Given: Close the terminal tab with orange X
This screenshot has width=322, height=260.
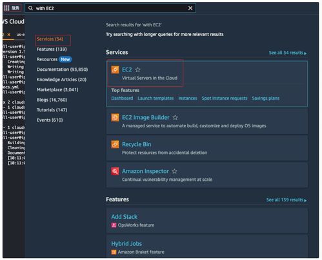Looking at the screenshot, I should point(9,35).
